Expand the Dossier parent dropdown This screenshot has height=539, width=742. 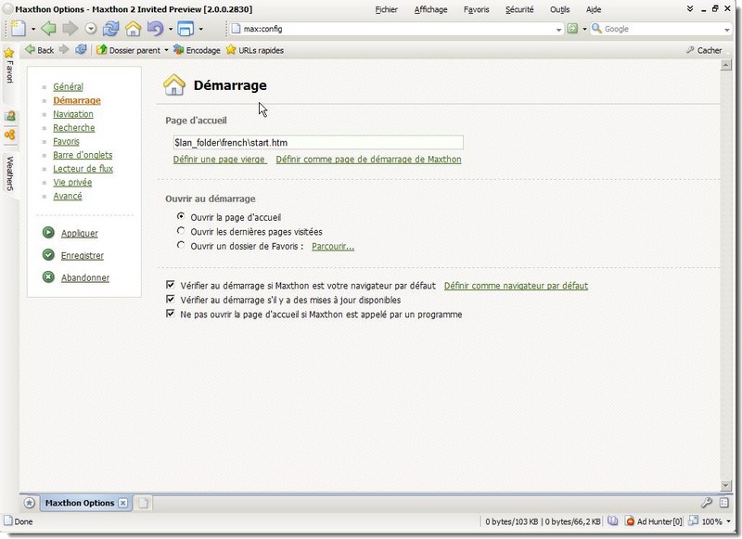[167, 50]
